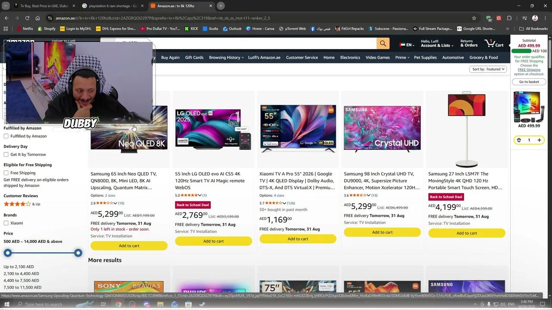Screen dimensions: 552x310
Task: Click the browser home icon
Action: pos(38,18)
